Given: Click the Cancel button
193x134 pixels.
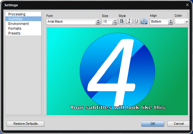Looking at the screenshot, I should [x=179, y=124].
